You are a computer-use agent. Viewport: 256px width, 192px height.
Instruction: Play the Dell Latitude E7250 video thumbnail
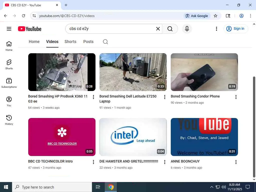[133, 72]
